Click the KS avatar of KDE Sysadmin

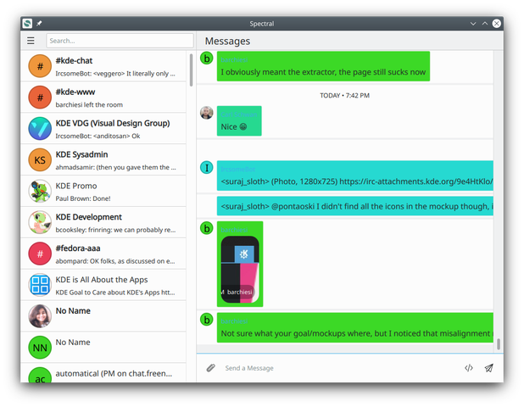(40, 160)
